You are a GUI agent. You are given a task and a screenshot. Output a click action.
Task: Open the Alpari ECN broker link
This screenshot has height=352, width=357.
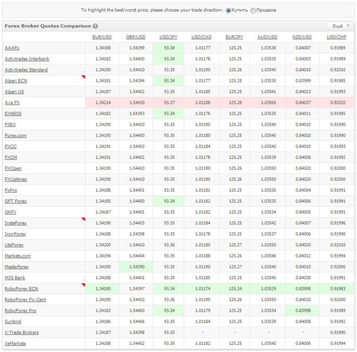coord(16,81)
